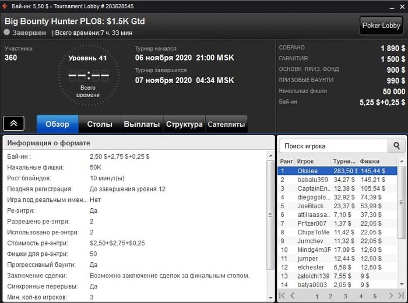Select the attillaassa.. player row
The width and height of the screenshot is (408, 303).
[337, 215]
